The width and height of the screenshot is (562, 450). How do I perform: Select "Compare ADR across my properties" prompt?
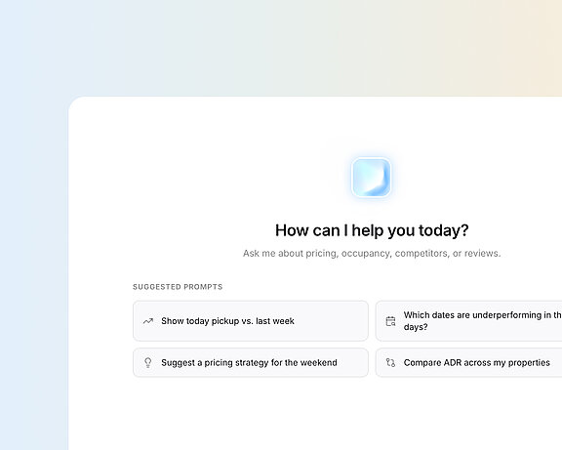coord(468,362)
